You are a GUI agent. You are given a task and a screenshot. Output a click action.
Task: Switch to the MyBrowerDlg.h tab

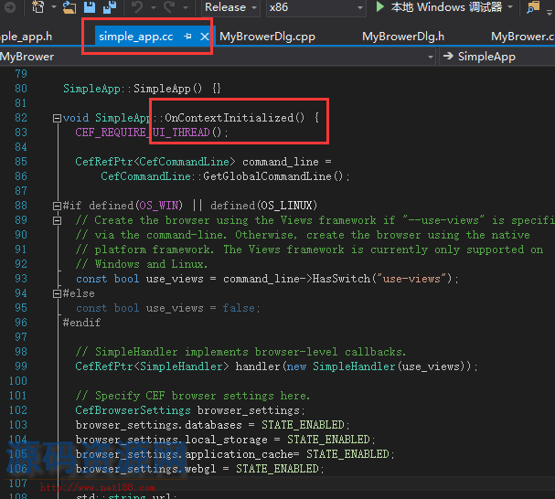(403, 37)
